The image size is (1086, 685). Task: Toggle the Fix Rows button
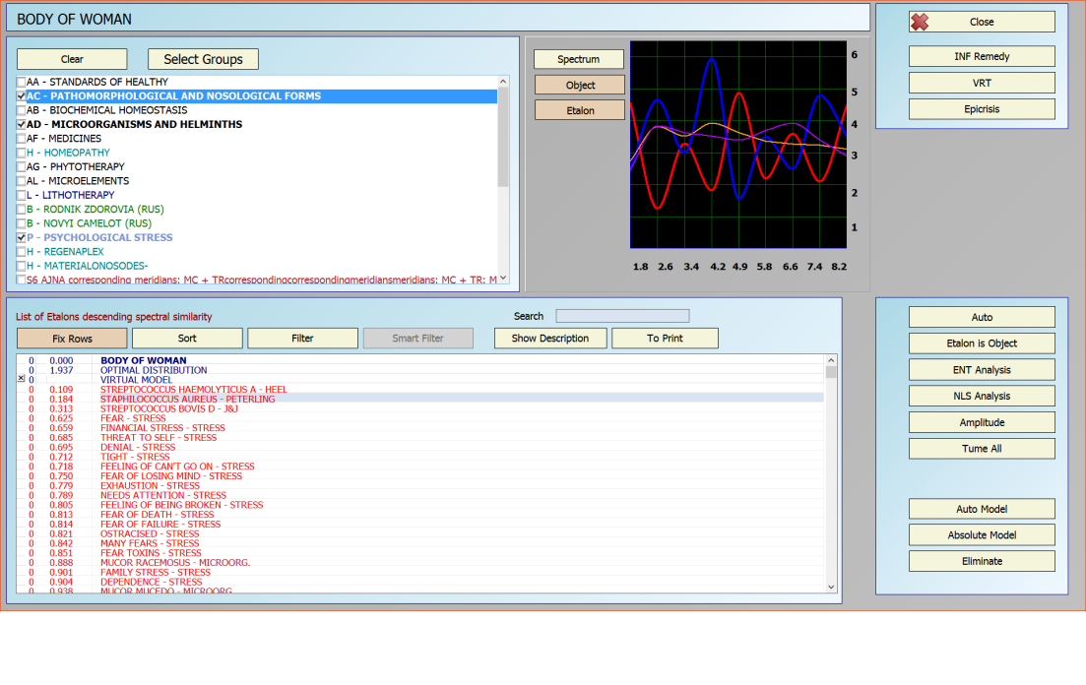coord(72,338)
